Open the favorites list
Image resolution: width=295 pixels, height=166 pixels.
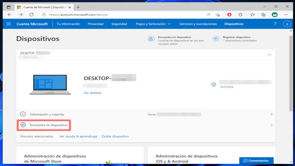(x=252, y=15)
